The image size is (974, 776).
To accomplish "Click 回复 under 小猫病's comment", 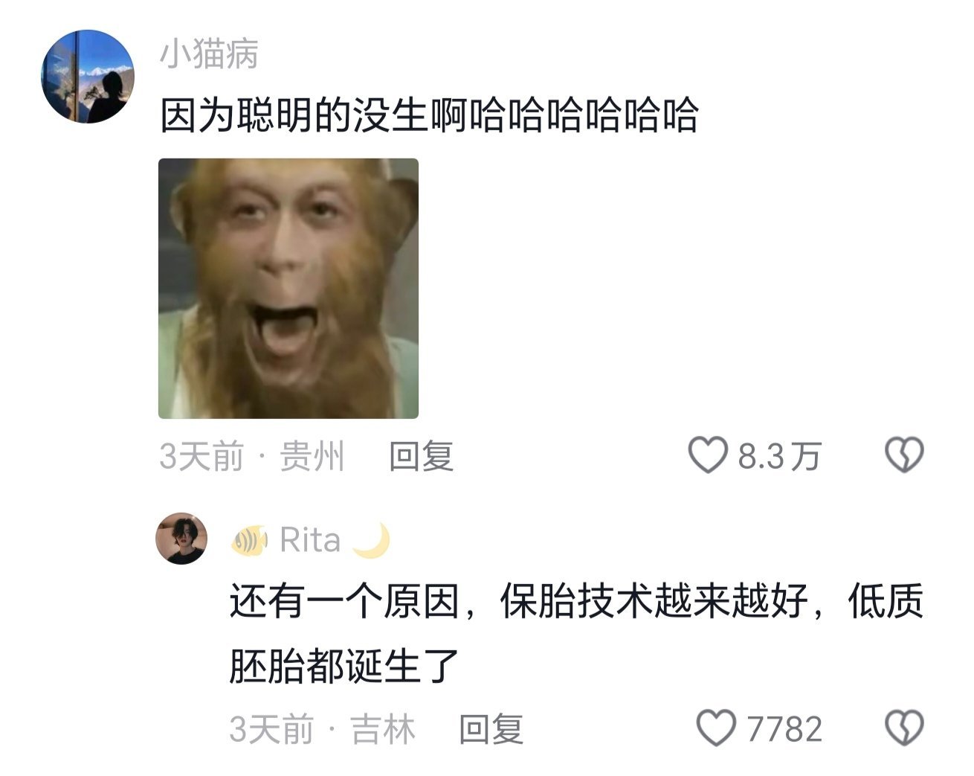I will (422, 455).
